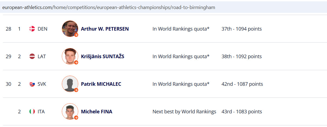Click 'Next best by World Rankings' status

184,112
